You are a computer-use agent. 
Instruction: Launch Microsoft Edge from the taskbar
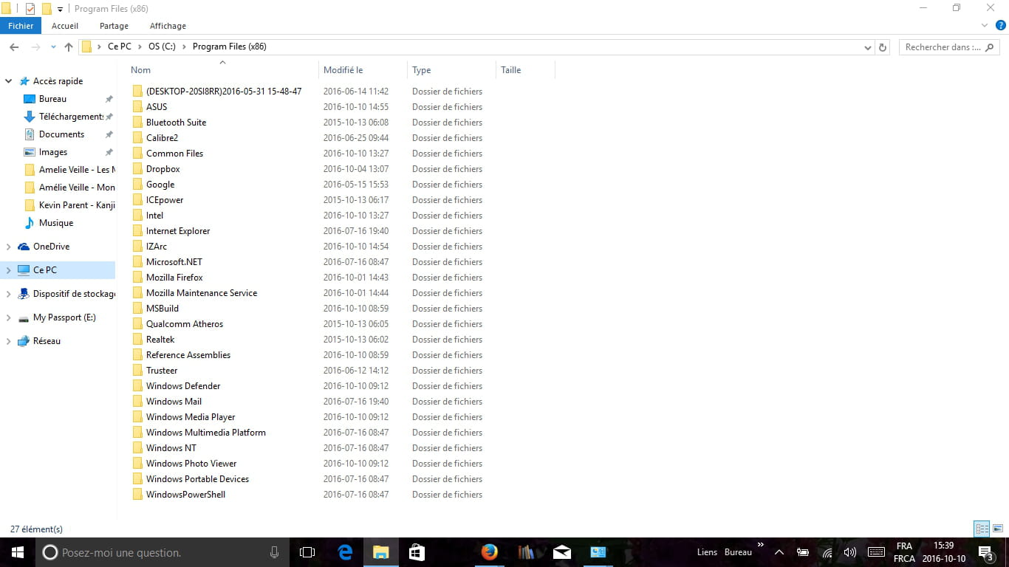pos(345,552)
